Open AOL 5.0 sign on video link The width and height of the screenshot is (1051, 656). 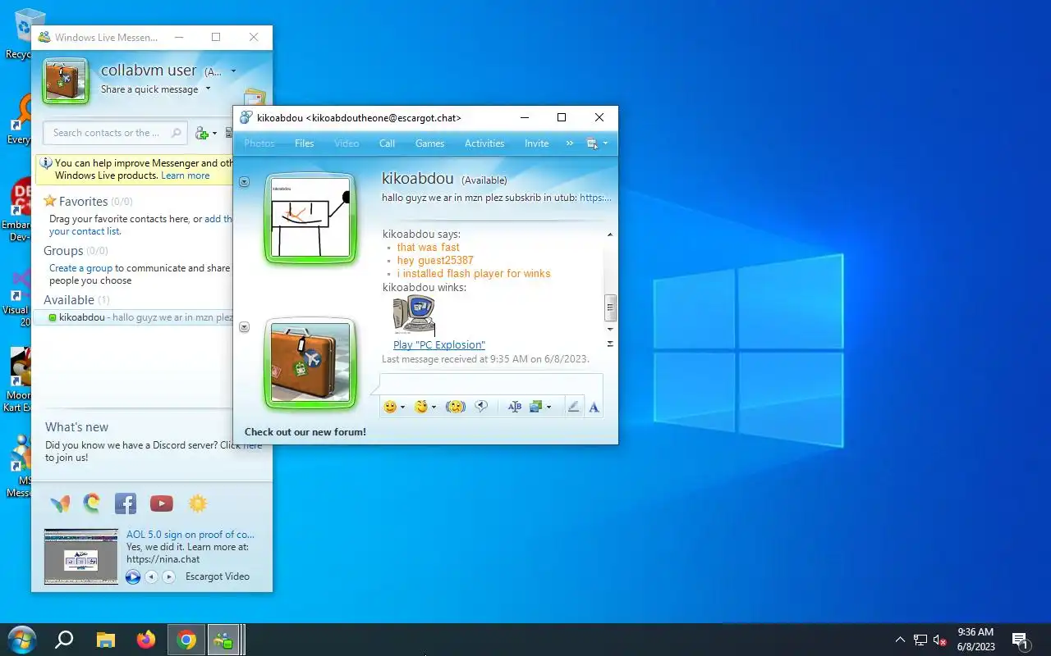click(x=190, y=535)
